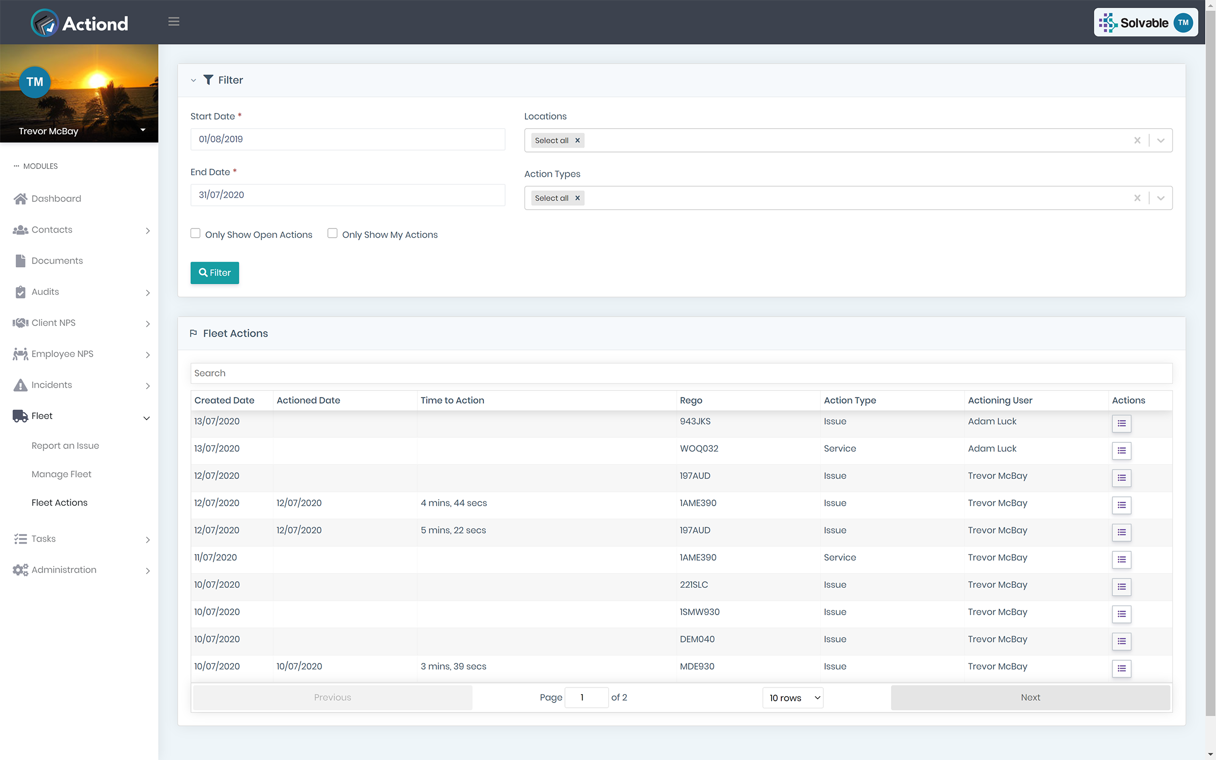Enable Only Show My Actions checkbox
The height and width of the screenshot is (760, 1216).
[333, 233]
